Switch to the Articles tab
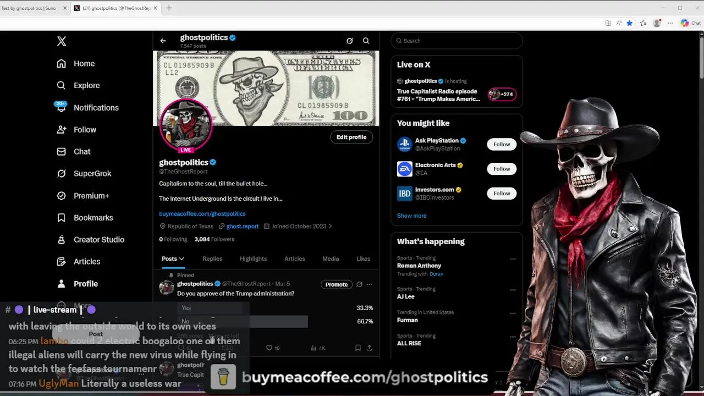The height and width of the screenshot is (396, 704). pos(294,258)
